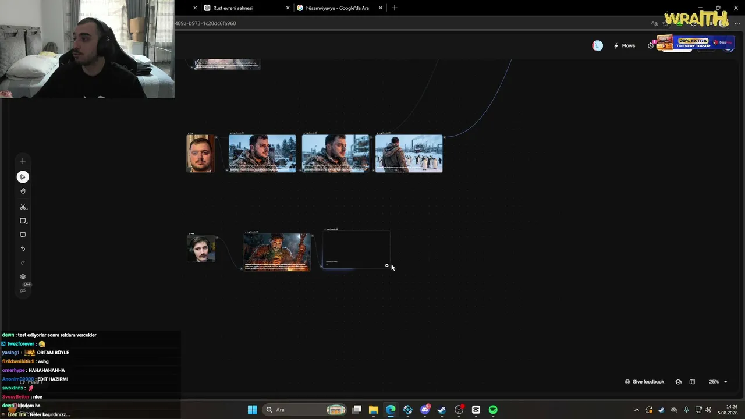This screenshot has height=419, width=745.
Task: Select the sticky note tool
Action: tap(23, 221)
